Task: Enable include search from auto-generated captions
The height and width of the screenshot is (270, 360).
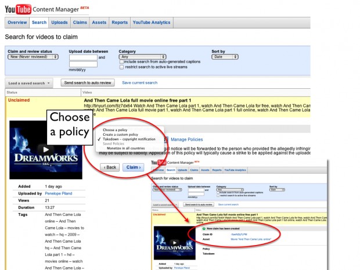Action: [x=122, y=62]
